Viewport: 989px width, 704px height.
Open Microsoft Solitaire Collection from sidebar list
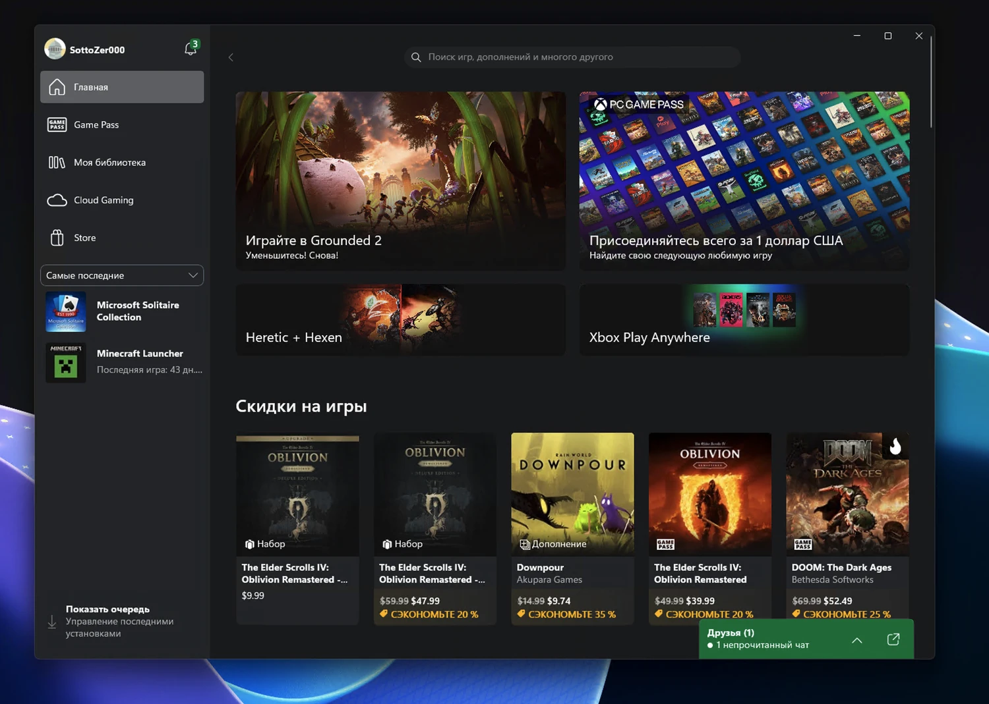pos(122,311)
